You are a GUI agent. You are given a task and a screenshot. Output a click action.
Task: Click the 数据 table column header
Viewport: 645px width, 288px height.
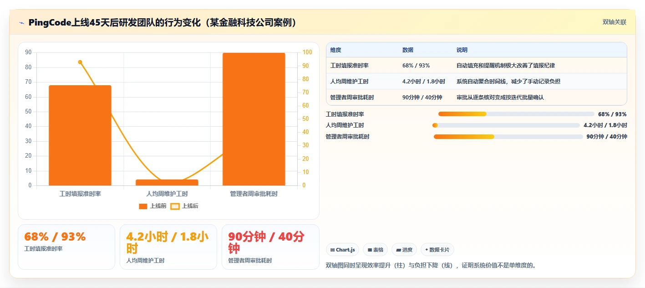point(408,50)
